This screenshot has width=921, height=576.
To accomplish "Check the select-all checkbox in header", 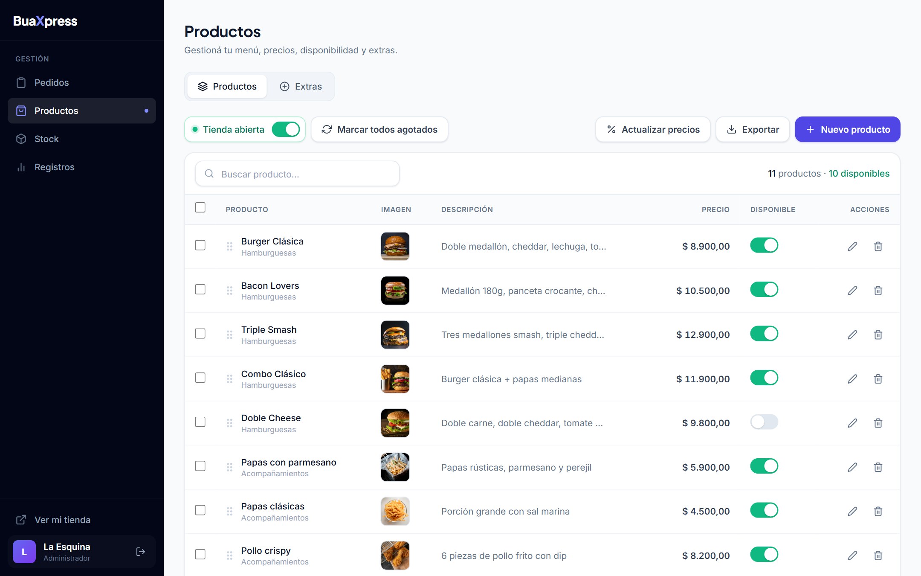I will click(x=200, y=207).
